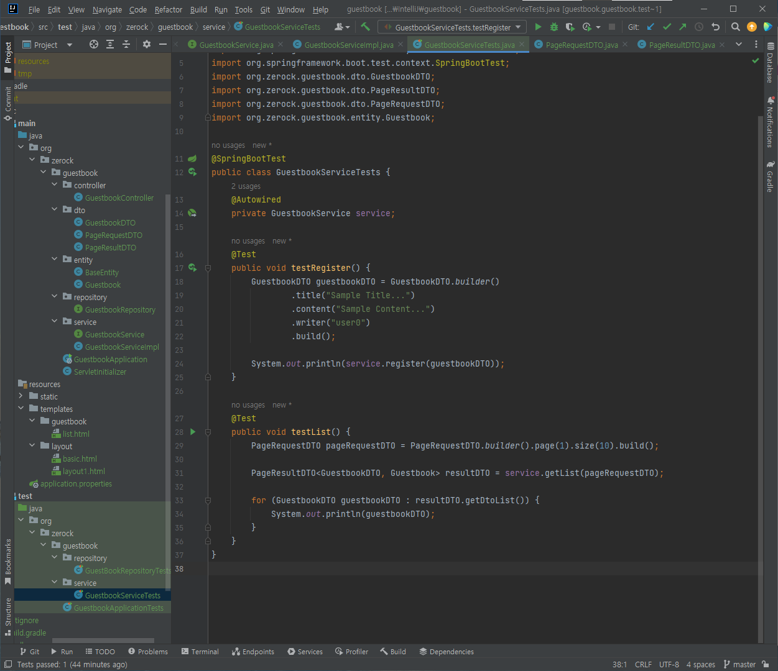Collapse the controller folder in the tree
778x671 pixels.
[x=55, y=185]
